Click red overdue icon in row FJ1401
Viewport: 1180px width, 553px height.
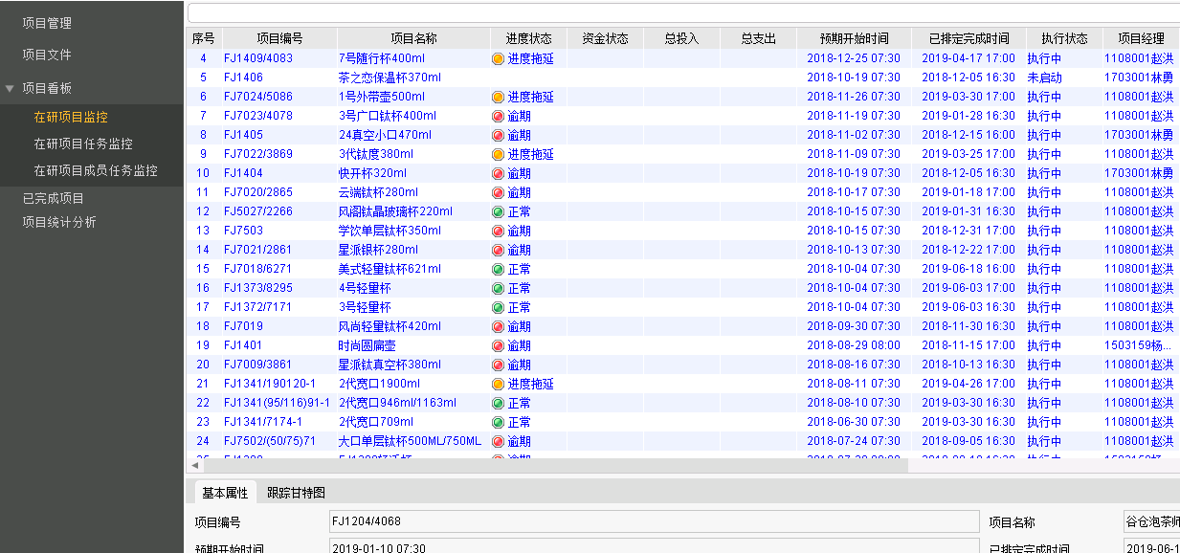point(498,345)
